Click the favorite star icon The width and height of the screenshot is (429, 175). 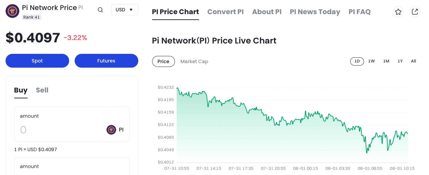pos(398,12)
